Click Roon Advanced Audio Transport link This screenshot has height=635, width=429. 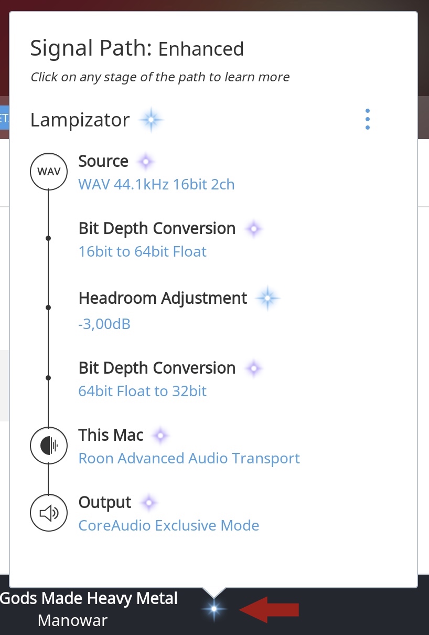(x=189, y=458)
